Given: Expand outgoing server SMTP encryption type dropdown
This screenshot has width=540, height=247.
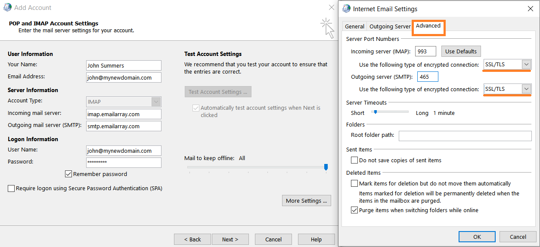Looking at the screenshot, I should [526, 89].
